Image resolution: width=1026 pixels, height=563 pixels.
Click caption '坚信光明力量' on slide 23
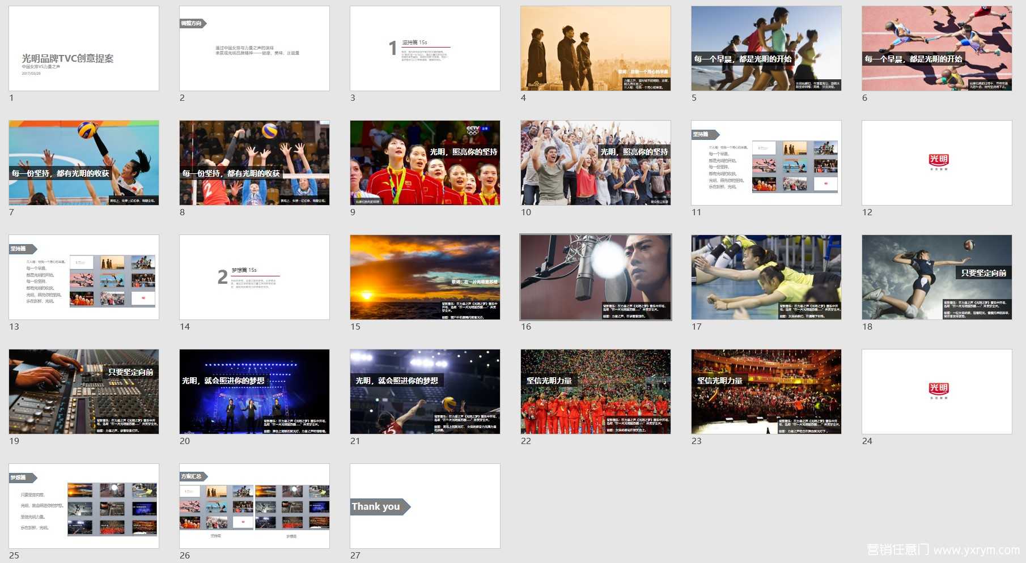pos(720,381)
